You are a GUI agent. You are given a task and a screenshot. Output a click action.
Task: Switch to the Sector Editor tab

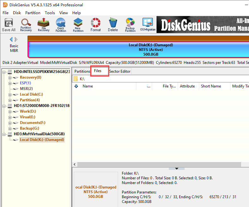tap(120, 71)
